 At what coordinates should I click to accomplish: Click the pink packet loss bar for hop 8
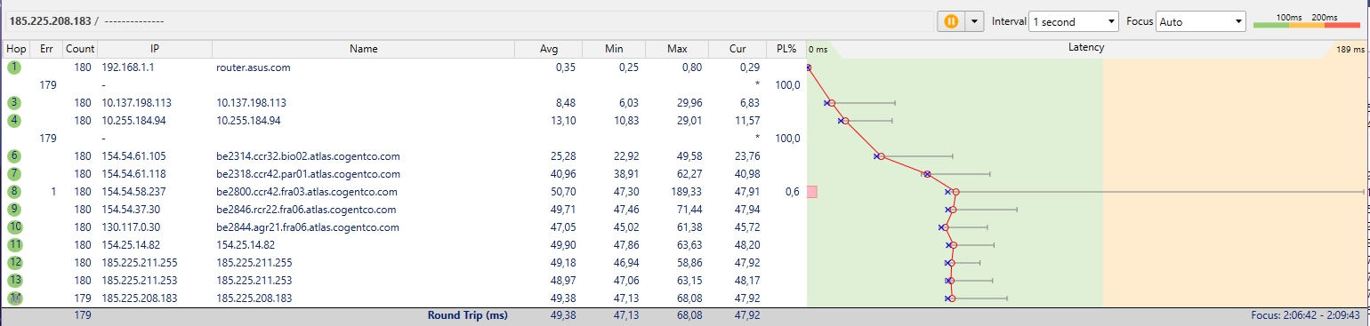point(811,191)
